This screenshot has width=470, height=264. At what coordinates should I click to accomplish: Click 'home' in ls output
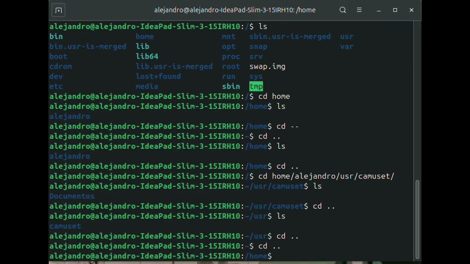point(145,36)
